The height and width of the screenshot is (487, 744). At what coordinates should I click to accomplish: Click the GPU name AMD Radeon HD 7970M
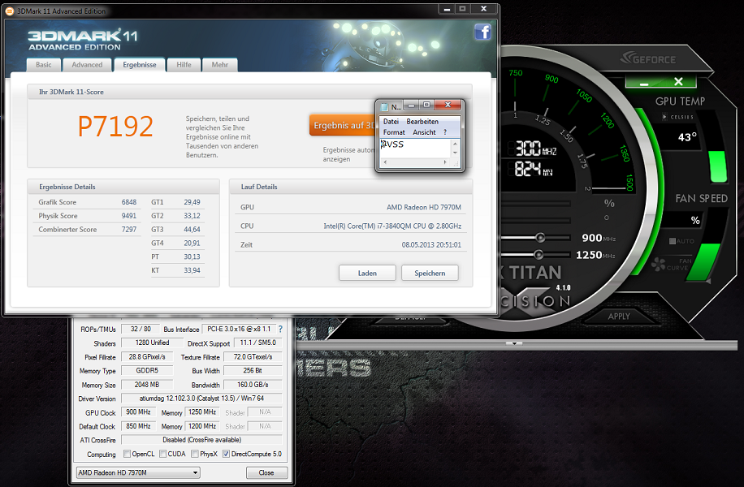424,207
